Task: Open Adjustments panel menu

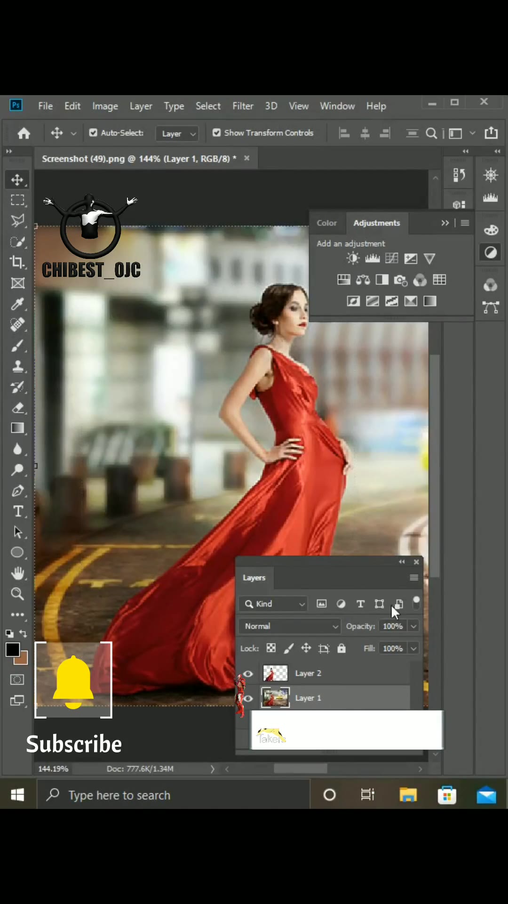Action: [x=465, y=223]
